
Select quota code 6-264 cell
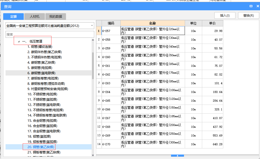111,92
